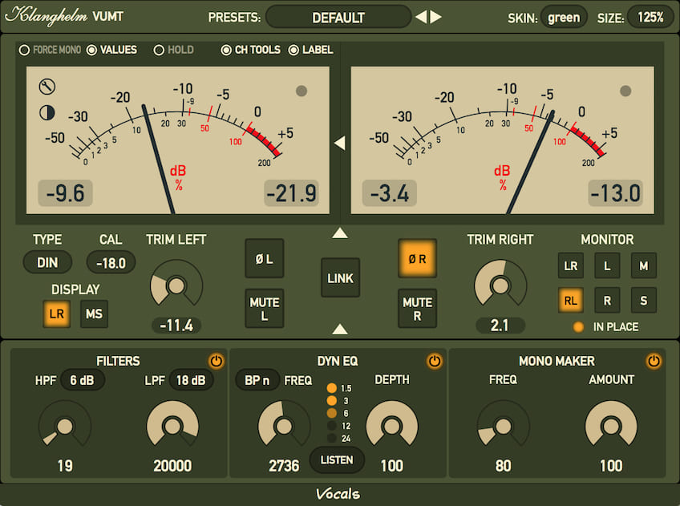Reset the right meter clip LED
Screen dimensions: 680x506
tap(625, 91)
